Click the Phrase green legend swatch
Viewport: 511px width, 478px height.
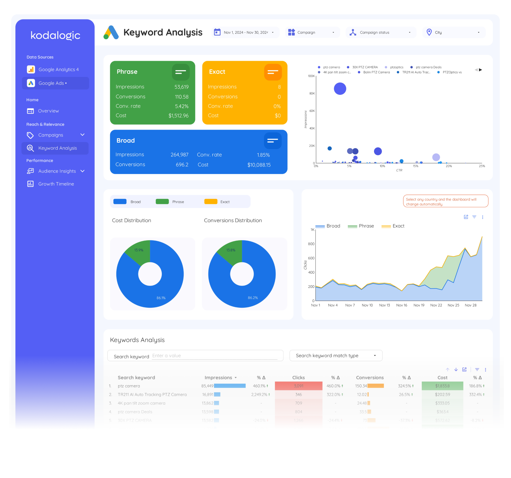(162, 202)
